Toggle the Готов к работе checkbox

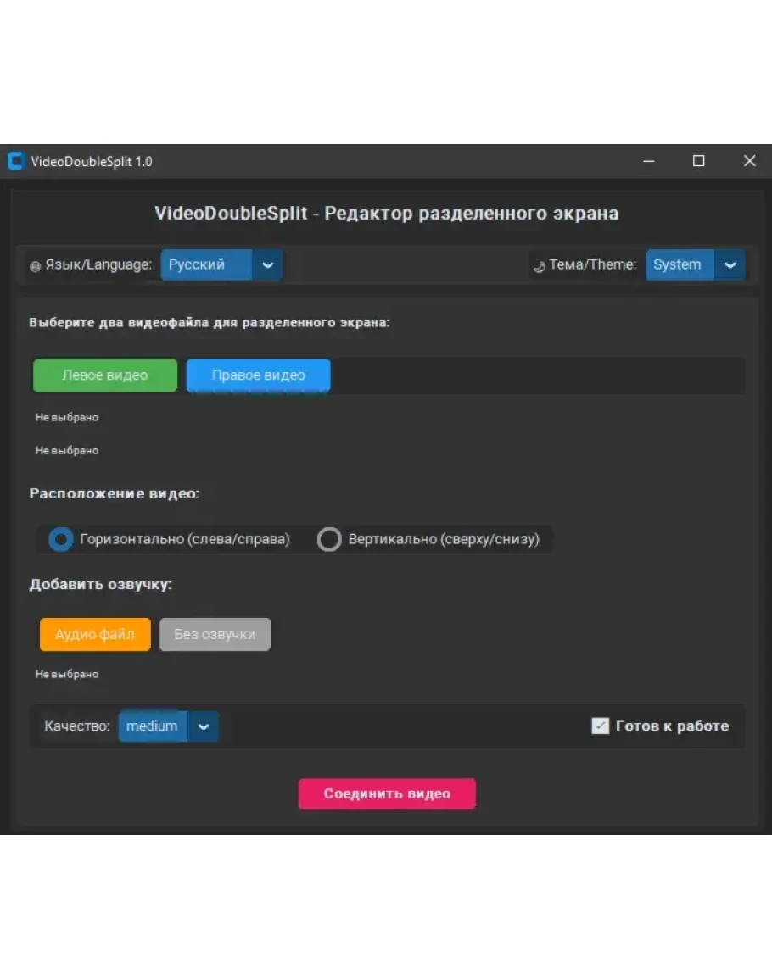coord(600,726)
